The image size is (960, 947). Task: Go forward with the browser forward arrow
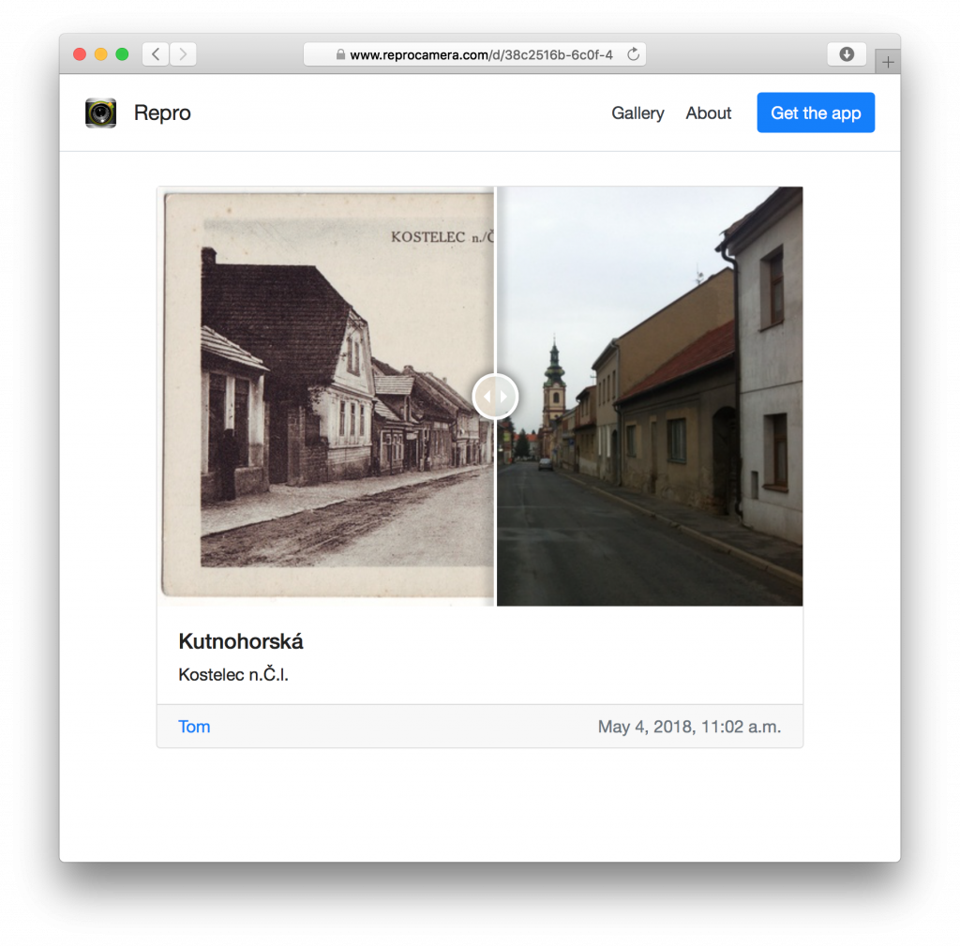pyautogui.click(x=183, y=54)
